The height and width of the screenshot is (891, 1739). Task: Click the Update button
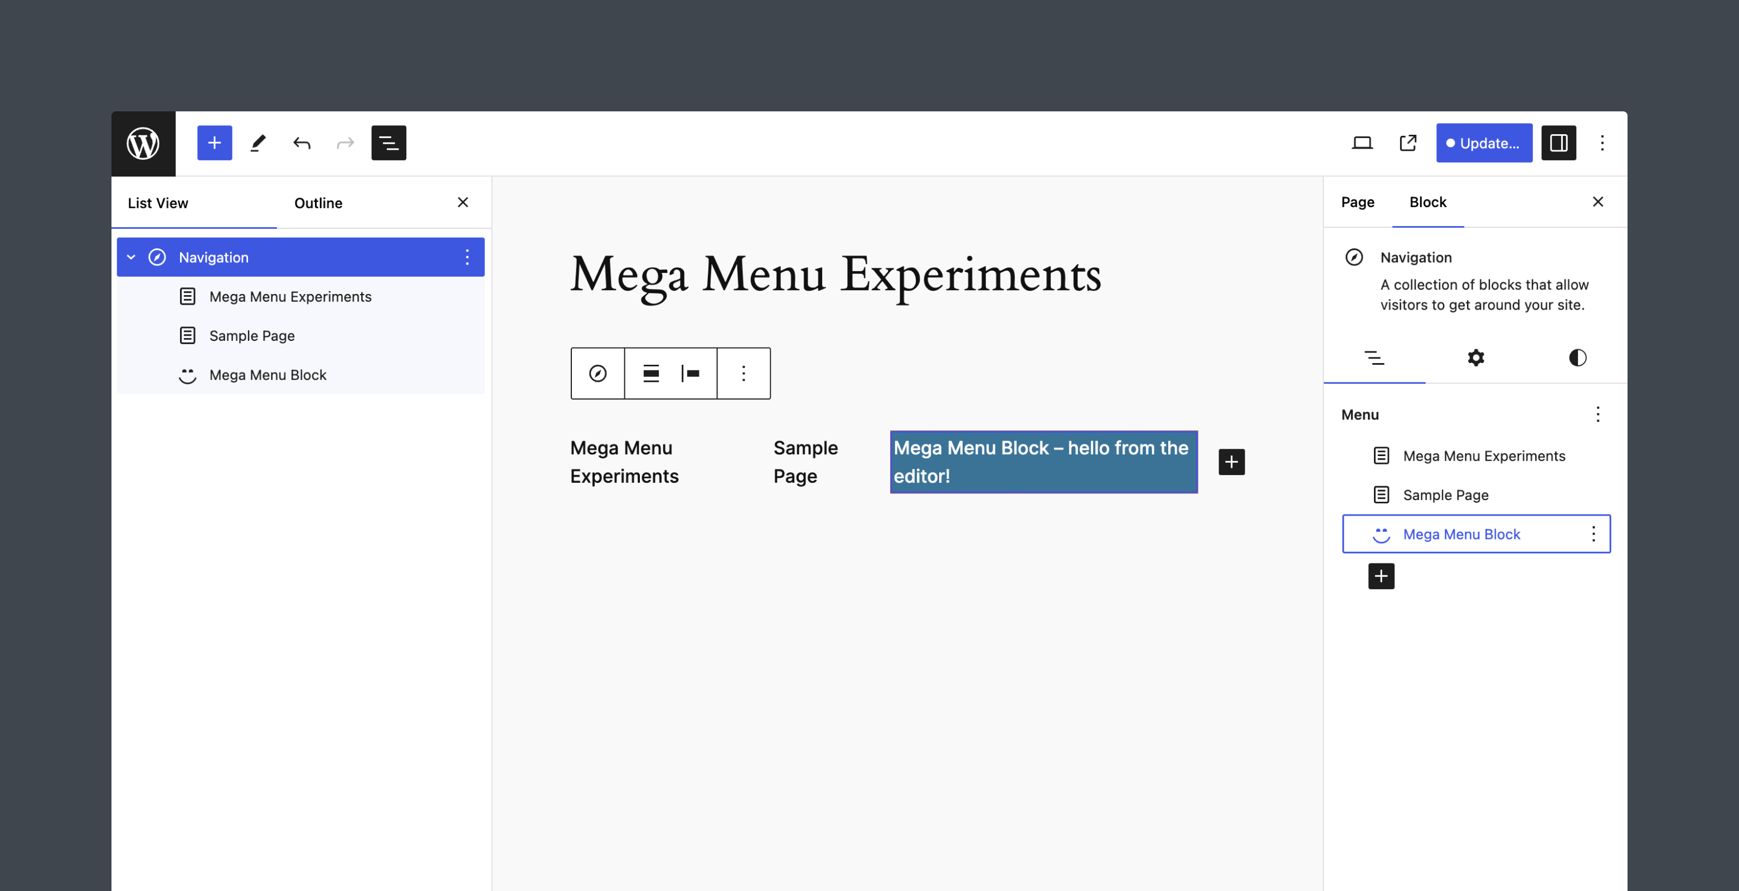coord(1484,143)
